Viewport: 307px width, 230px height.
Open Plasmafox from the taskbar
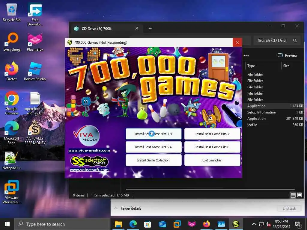pyautogui.click(x=192, y=224)
